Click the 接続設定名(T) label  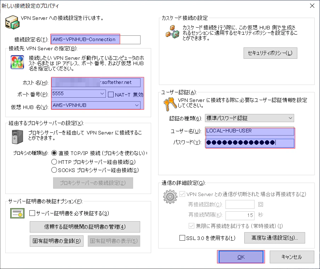(31, 39)
